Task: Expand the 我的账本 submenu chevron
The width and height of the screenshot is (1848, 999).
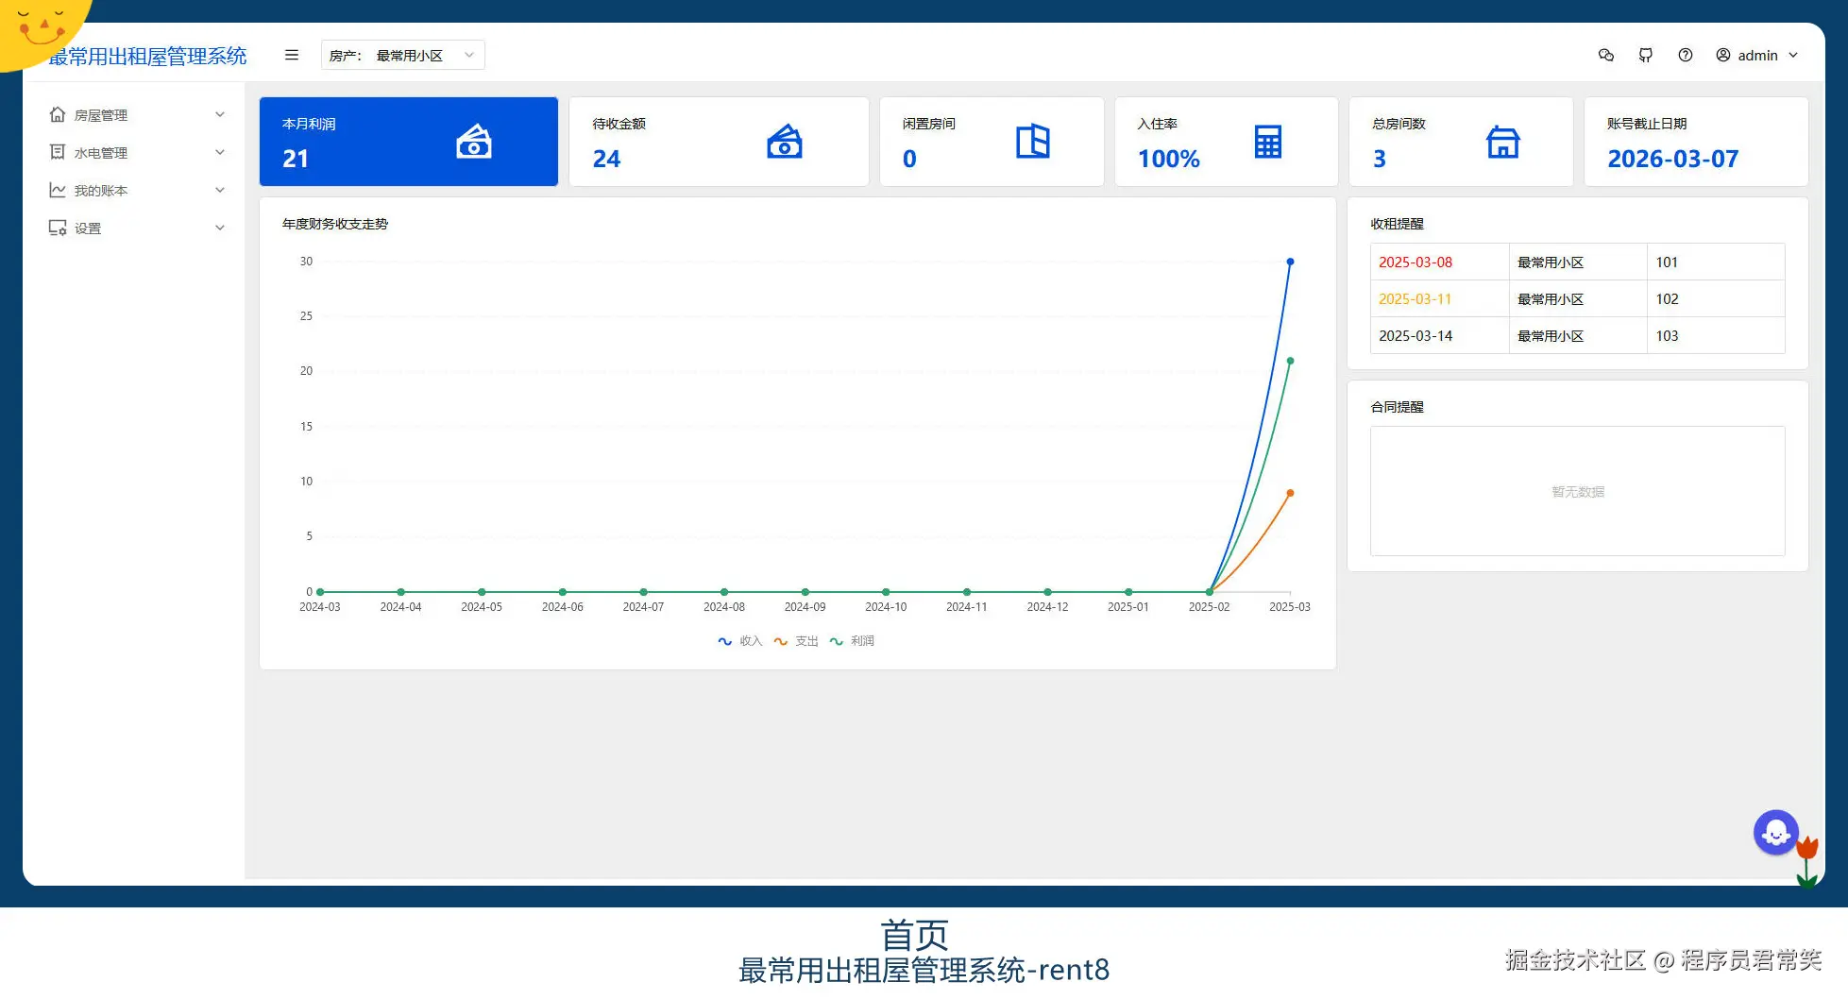Action: [x=220, y=190]
